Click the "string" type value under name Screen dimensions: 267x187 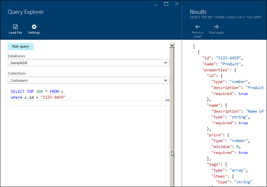click(x=239, y=117)
